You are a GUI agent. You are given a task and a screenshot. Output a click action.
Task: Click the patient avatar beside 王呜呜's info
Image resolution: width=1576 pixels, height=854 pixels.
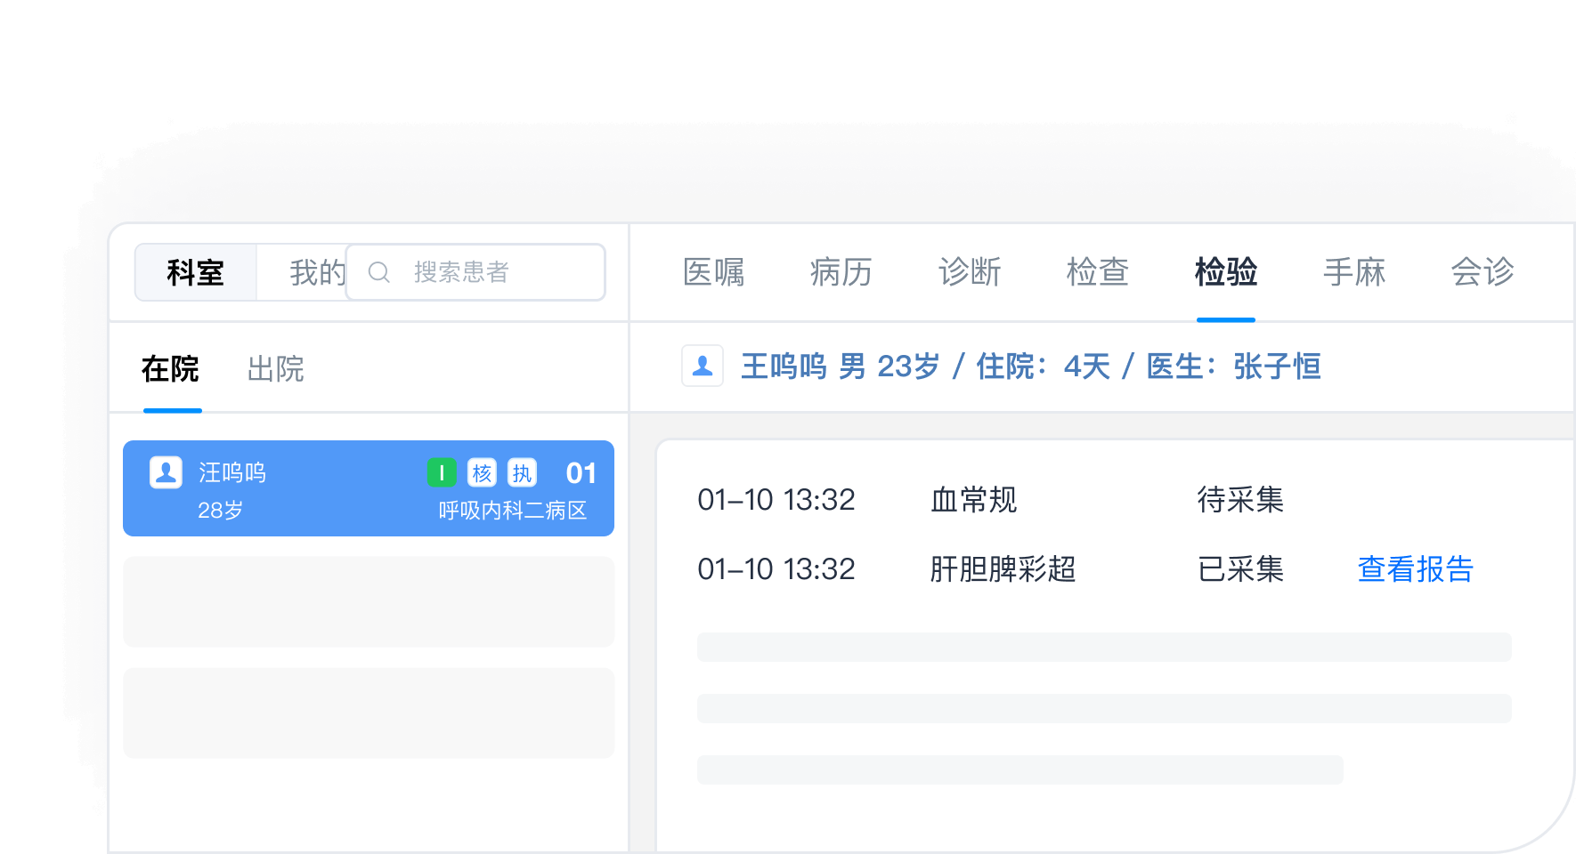tap(703, 366)
